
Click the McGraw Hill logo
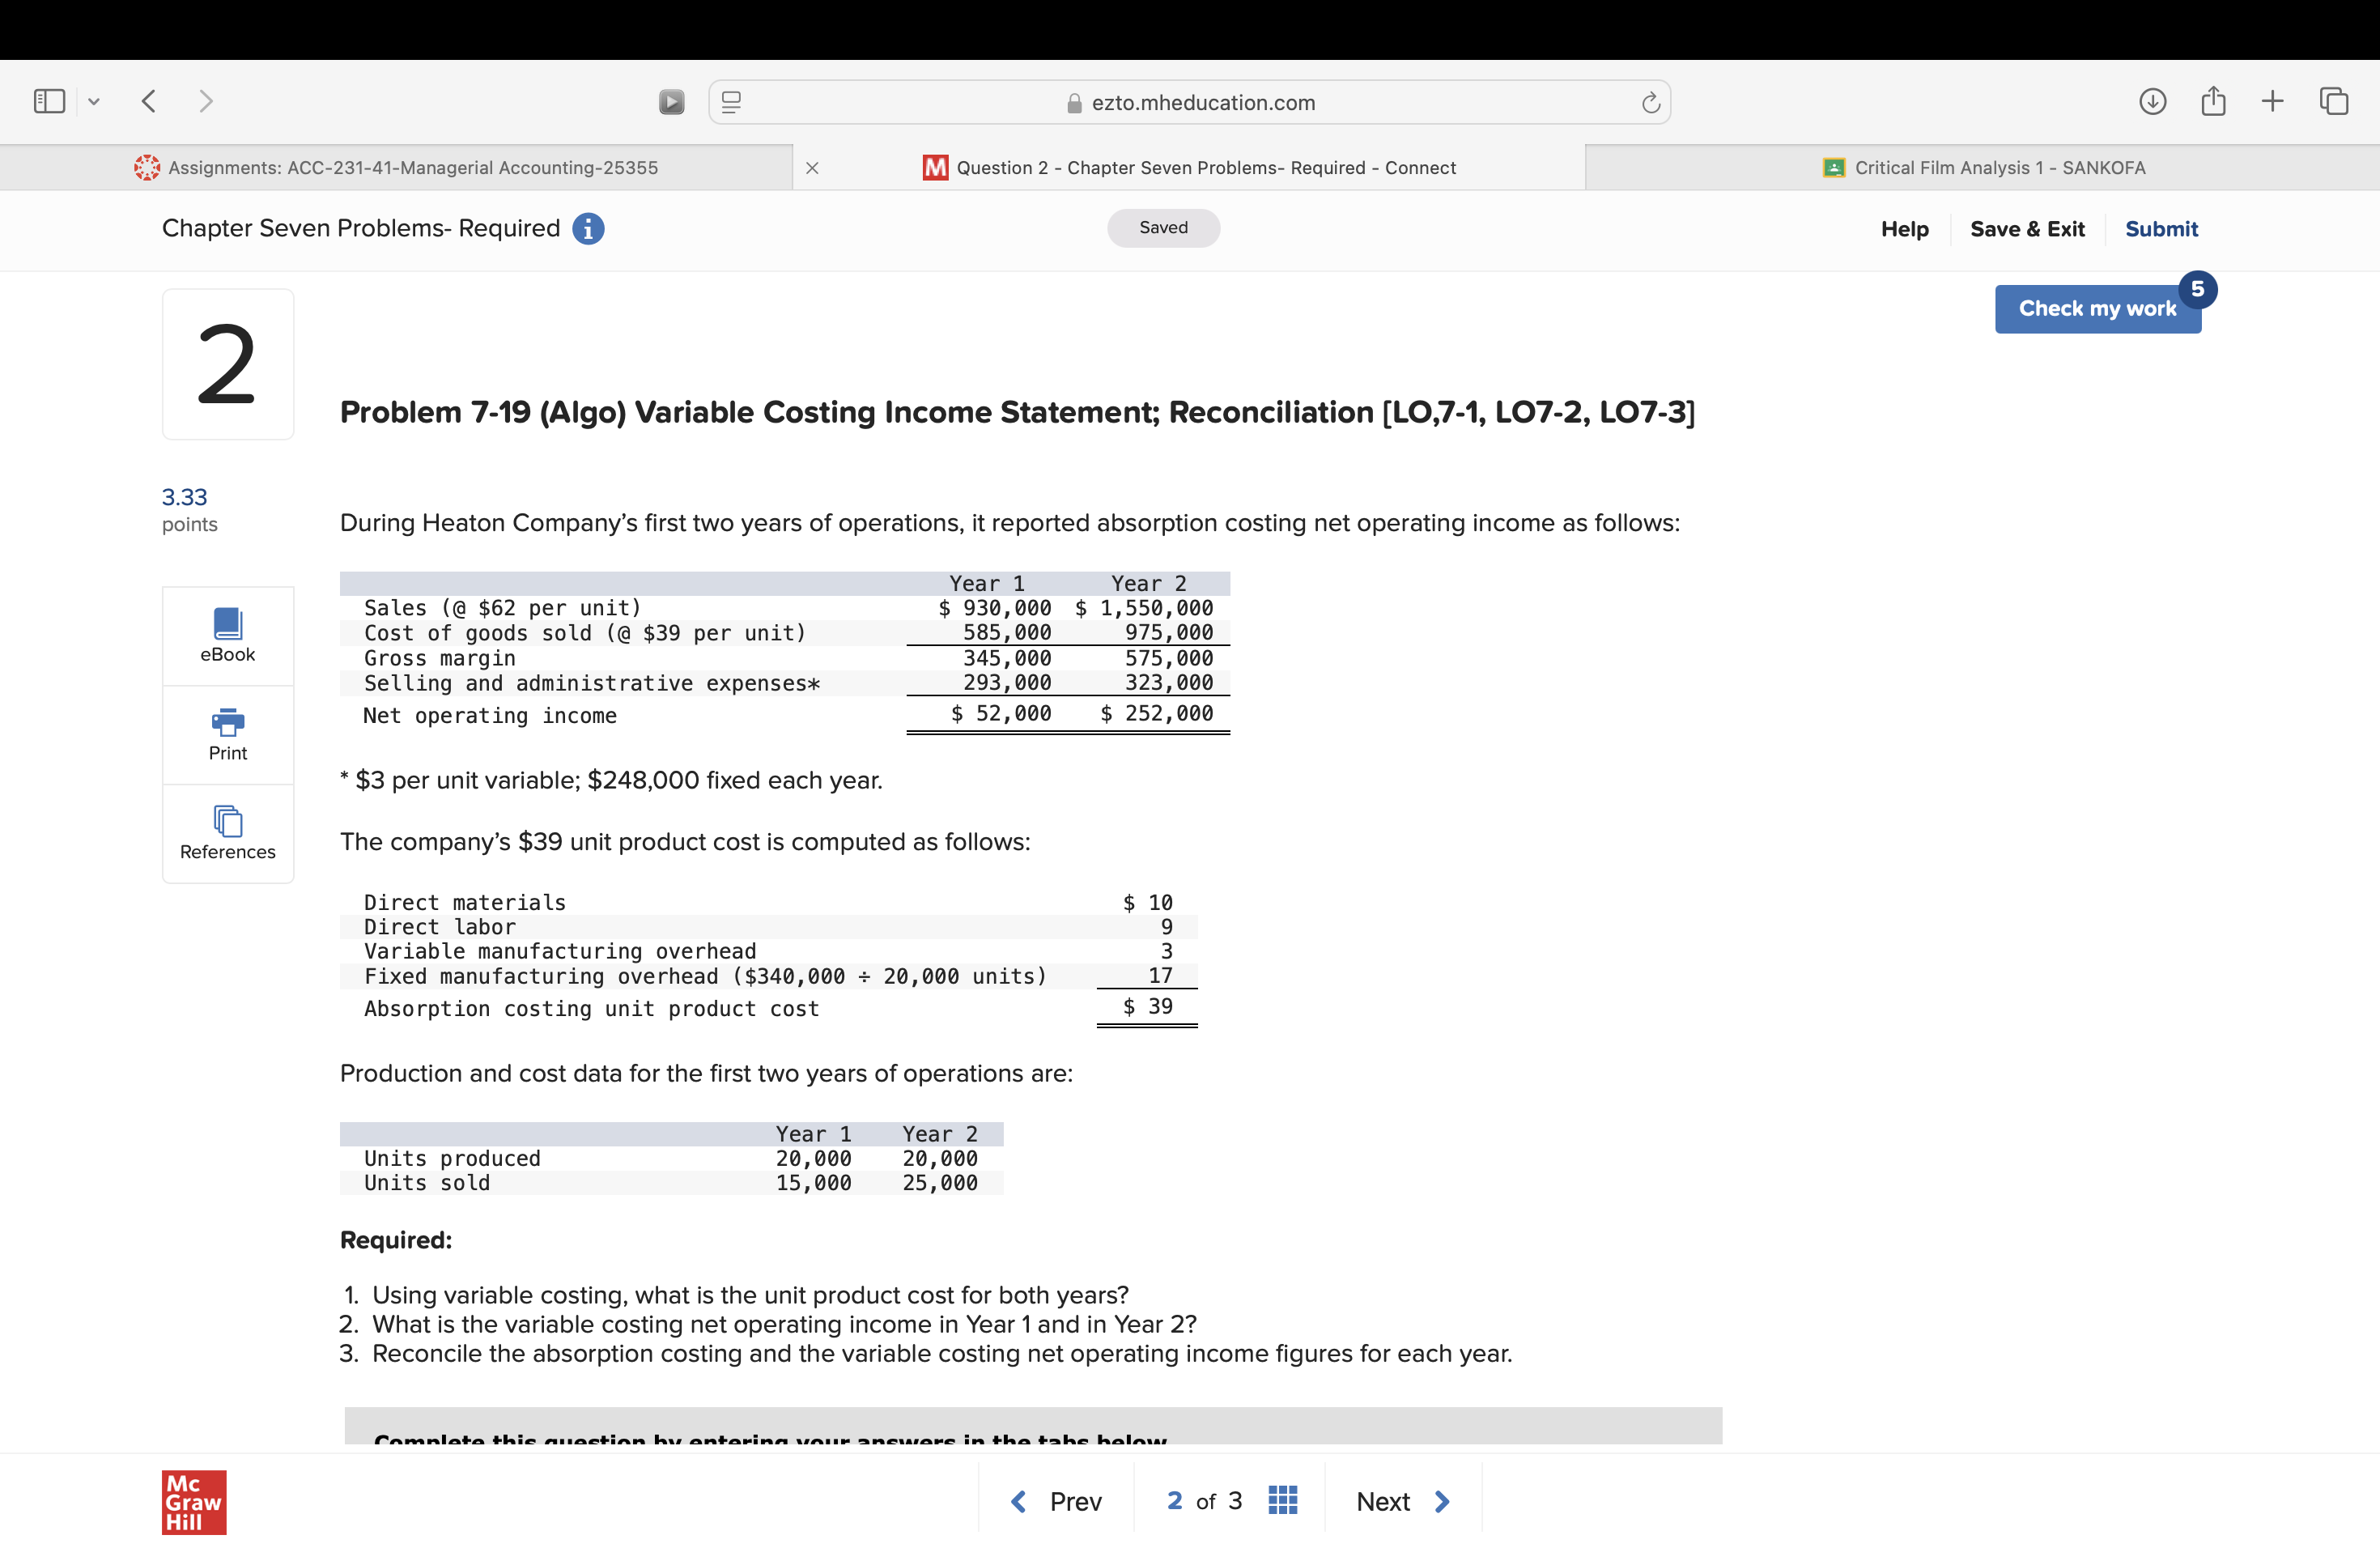tap(194, 1502)
